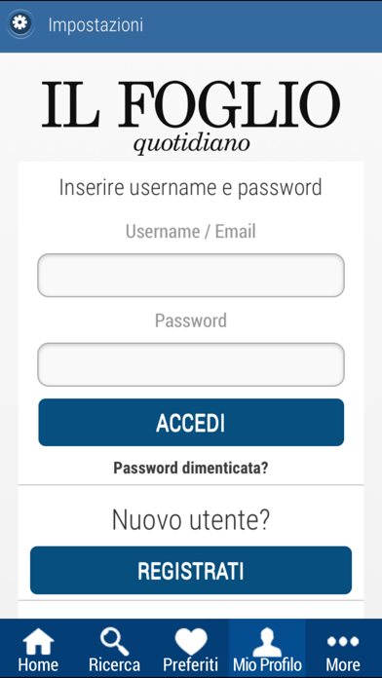Select the Home tab label
This screenshot has height=678, width=382.
(x=38, y=664)
